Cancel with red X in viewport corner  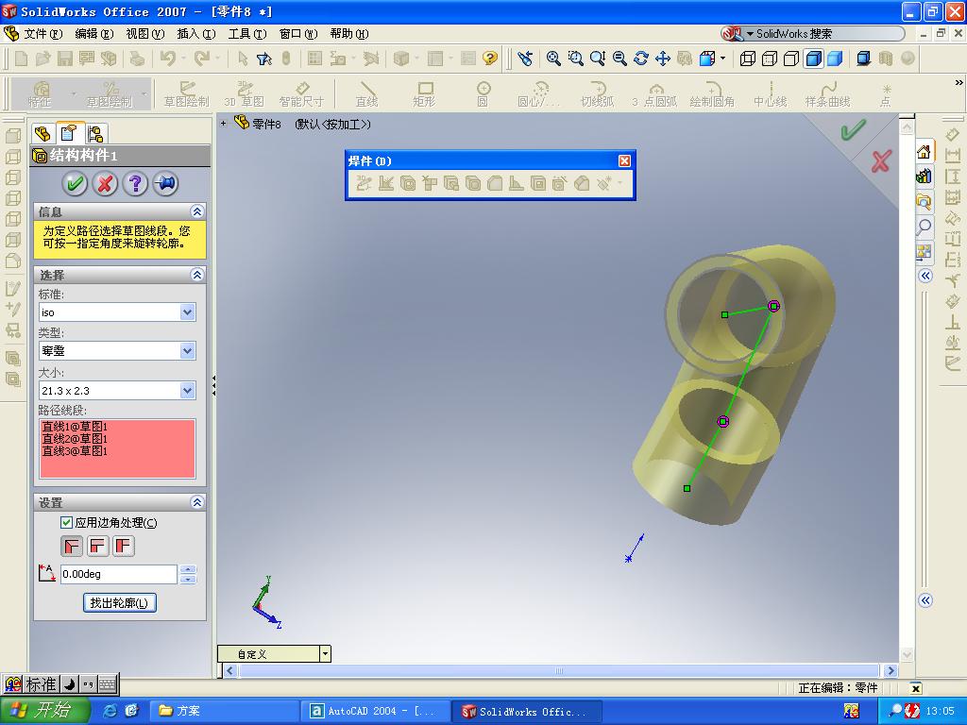coord(881,161)
